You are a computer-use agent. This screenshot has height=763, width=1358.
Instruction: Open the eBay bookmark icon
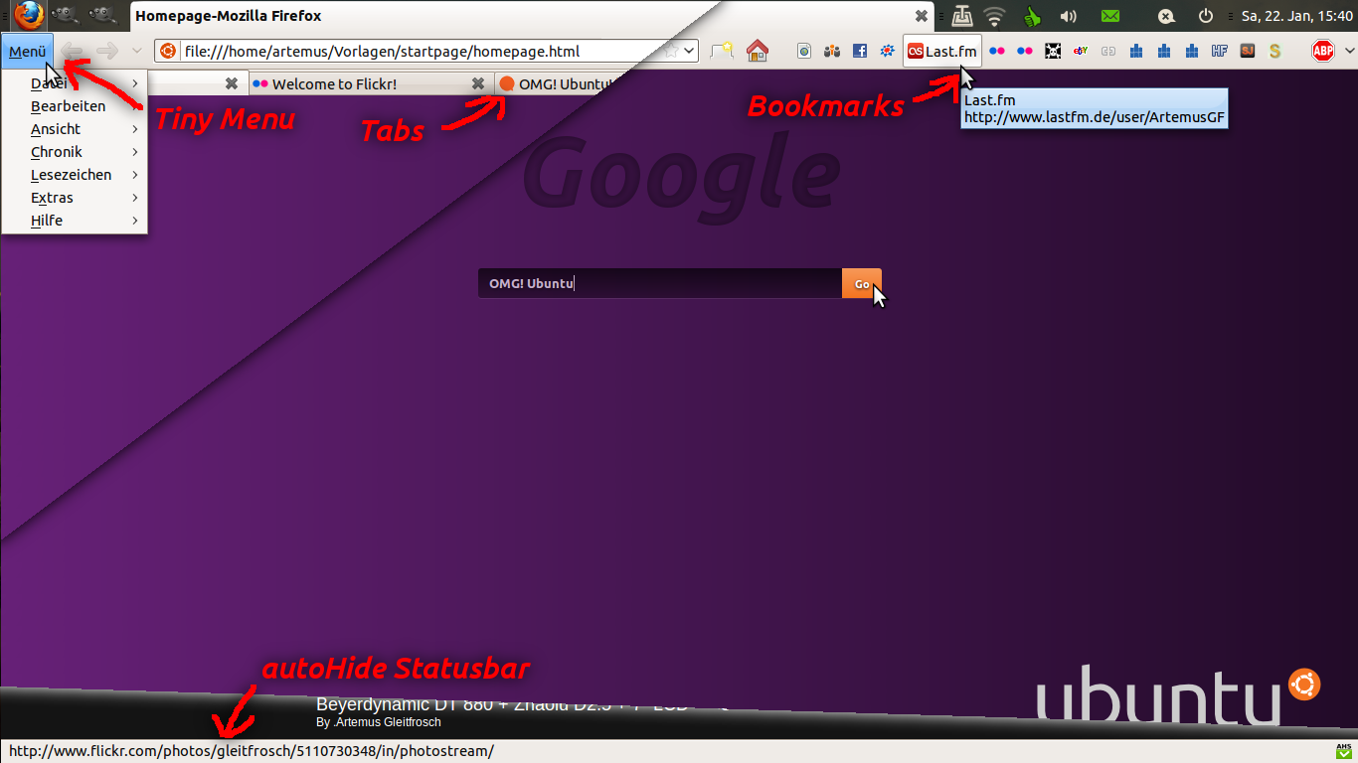pyautogui.click(x=1080, y=51)
